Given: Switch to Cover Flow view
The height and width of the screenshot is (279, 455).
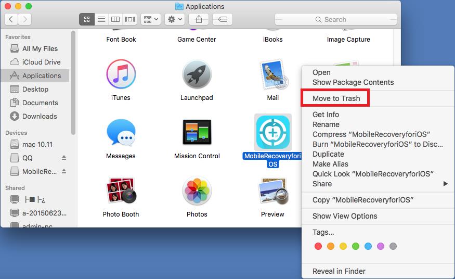Looking at the screenshot, I should point(129,19).
